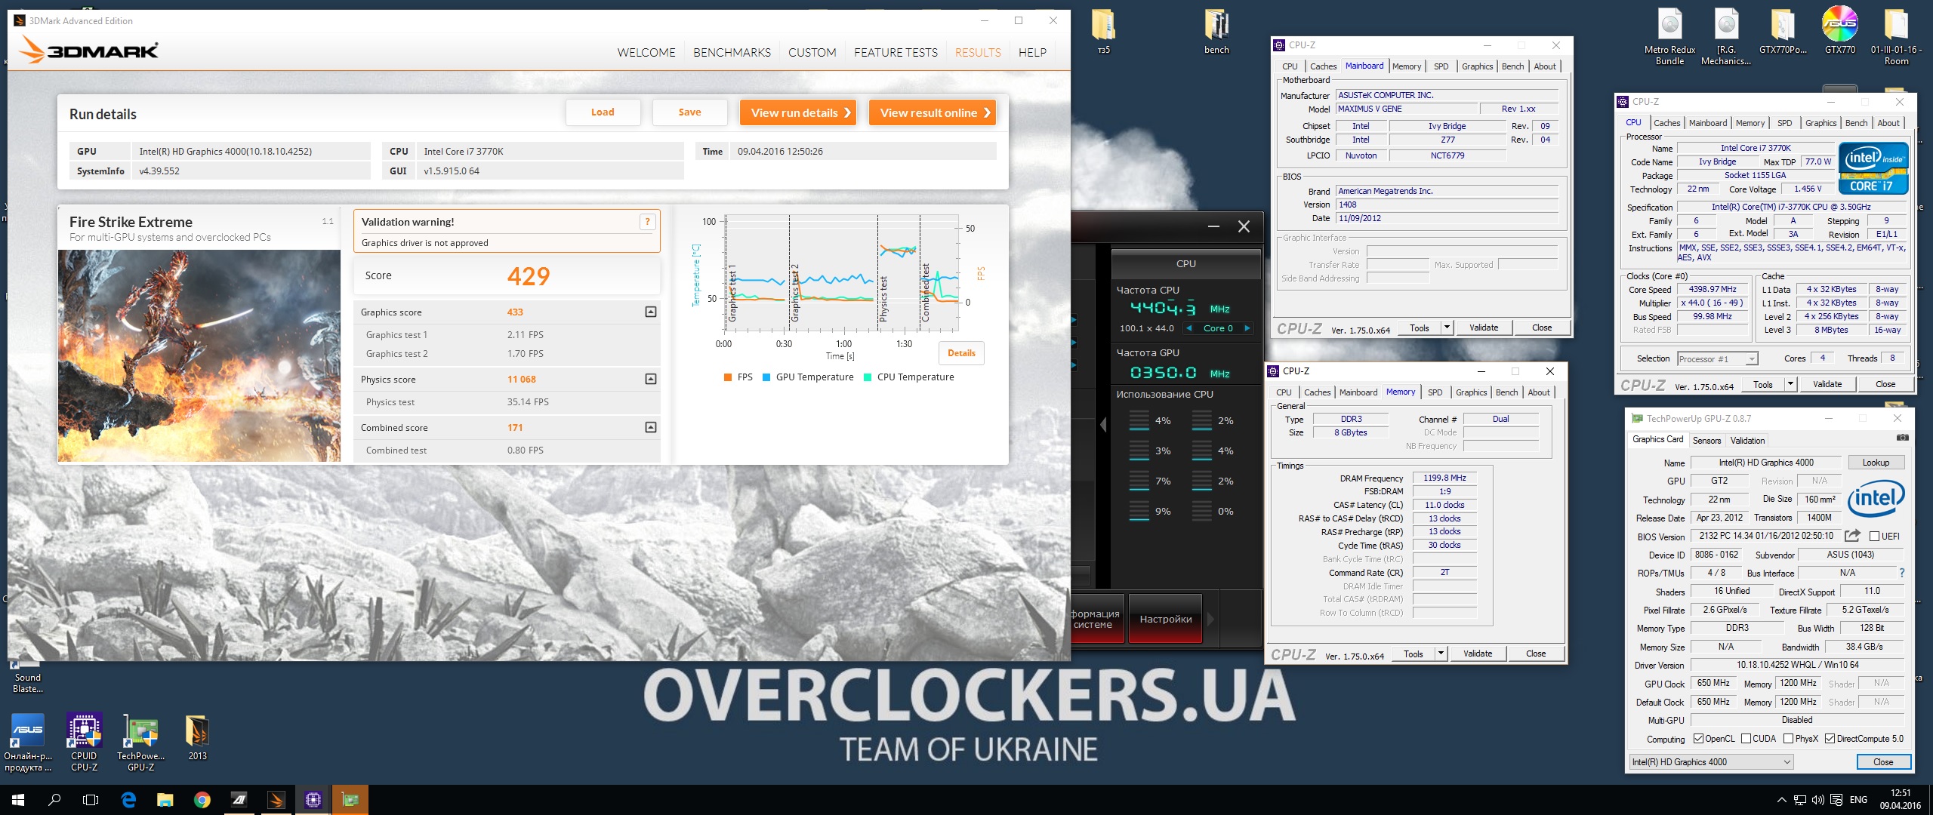This screenshot has height=815, width=1933.
Task: Click View run details button
Action: 798,112
